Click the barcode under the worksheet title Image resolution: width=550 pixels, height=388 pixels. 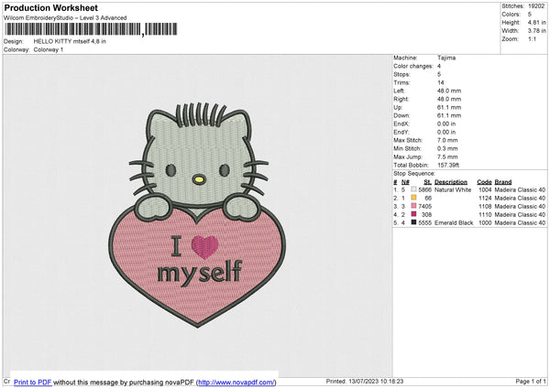(91, 29)
